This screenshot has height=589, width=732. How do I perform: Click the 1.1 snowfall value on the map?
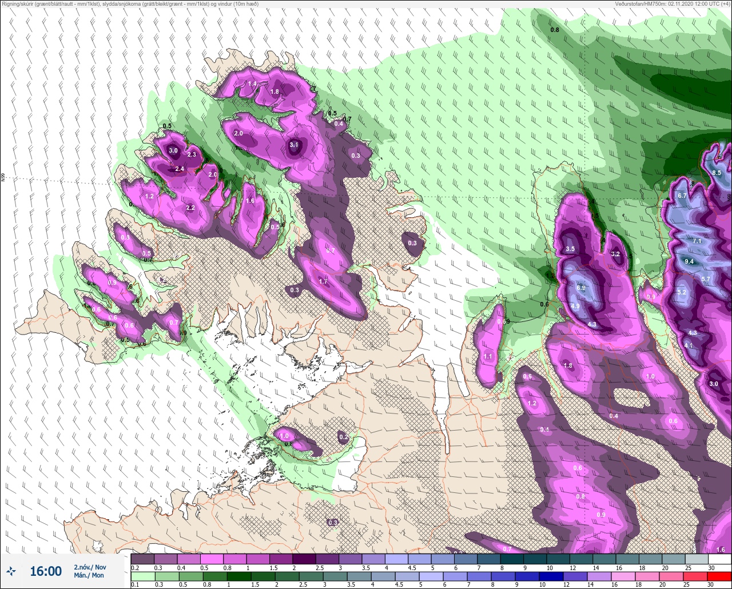point(488,356)
